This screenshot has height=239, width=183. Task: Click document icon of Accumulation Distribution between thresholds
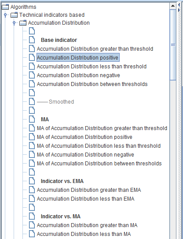tap(32, 84)
